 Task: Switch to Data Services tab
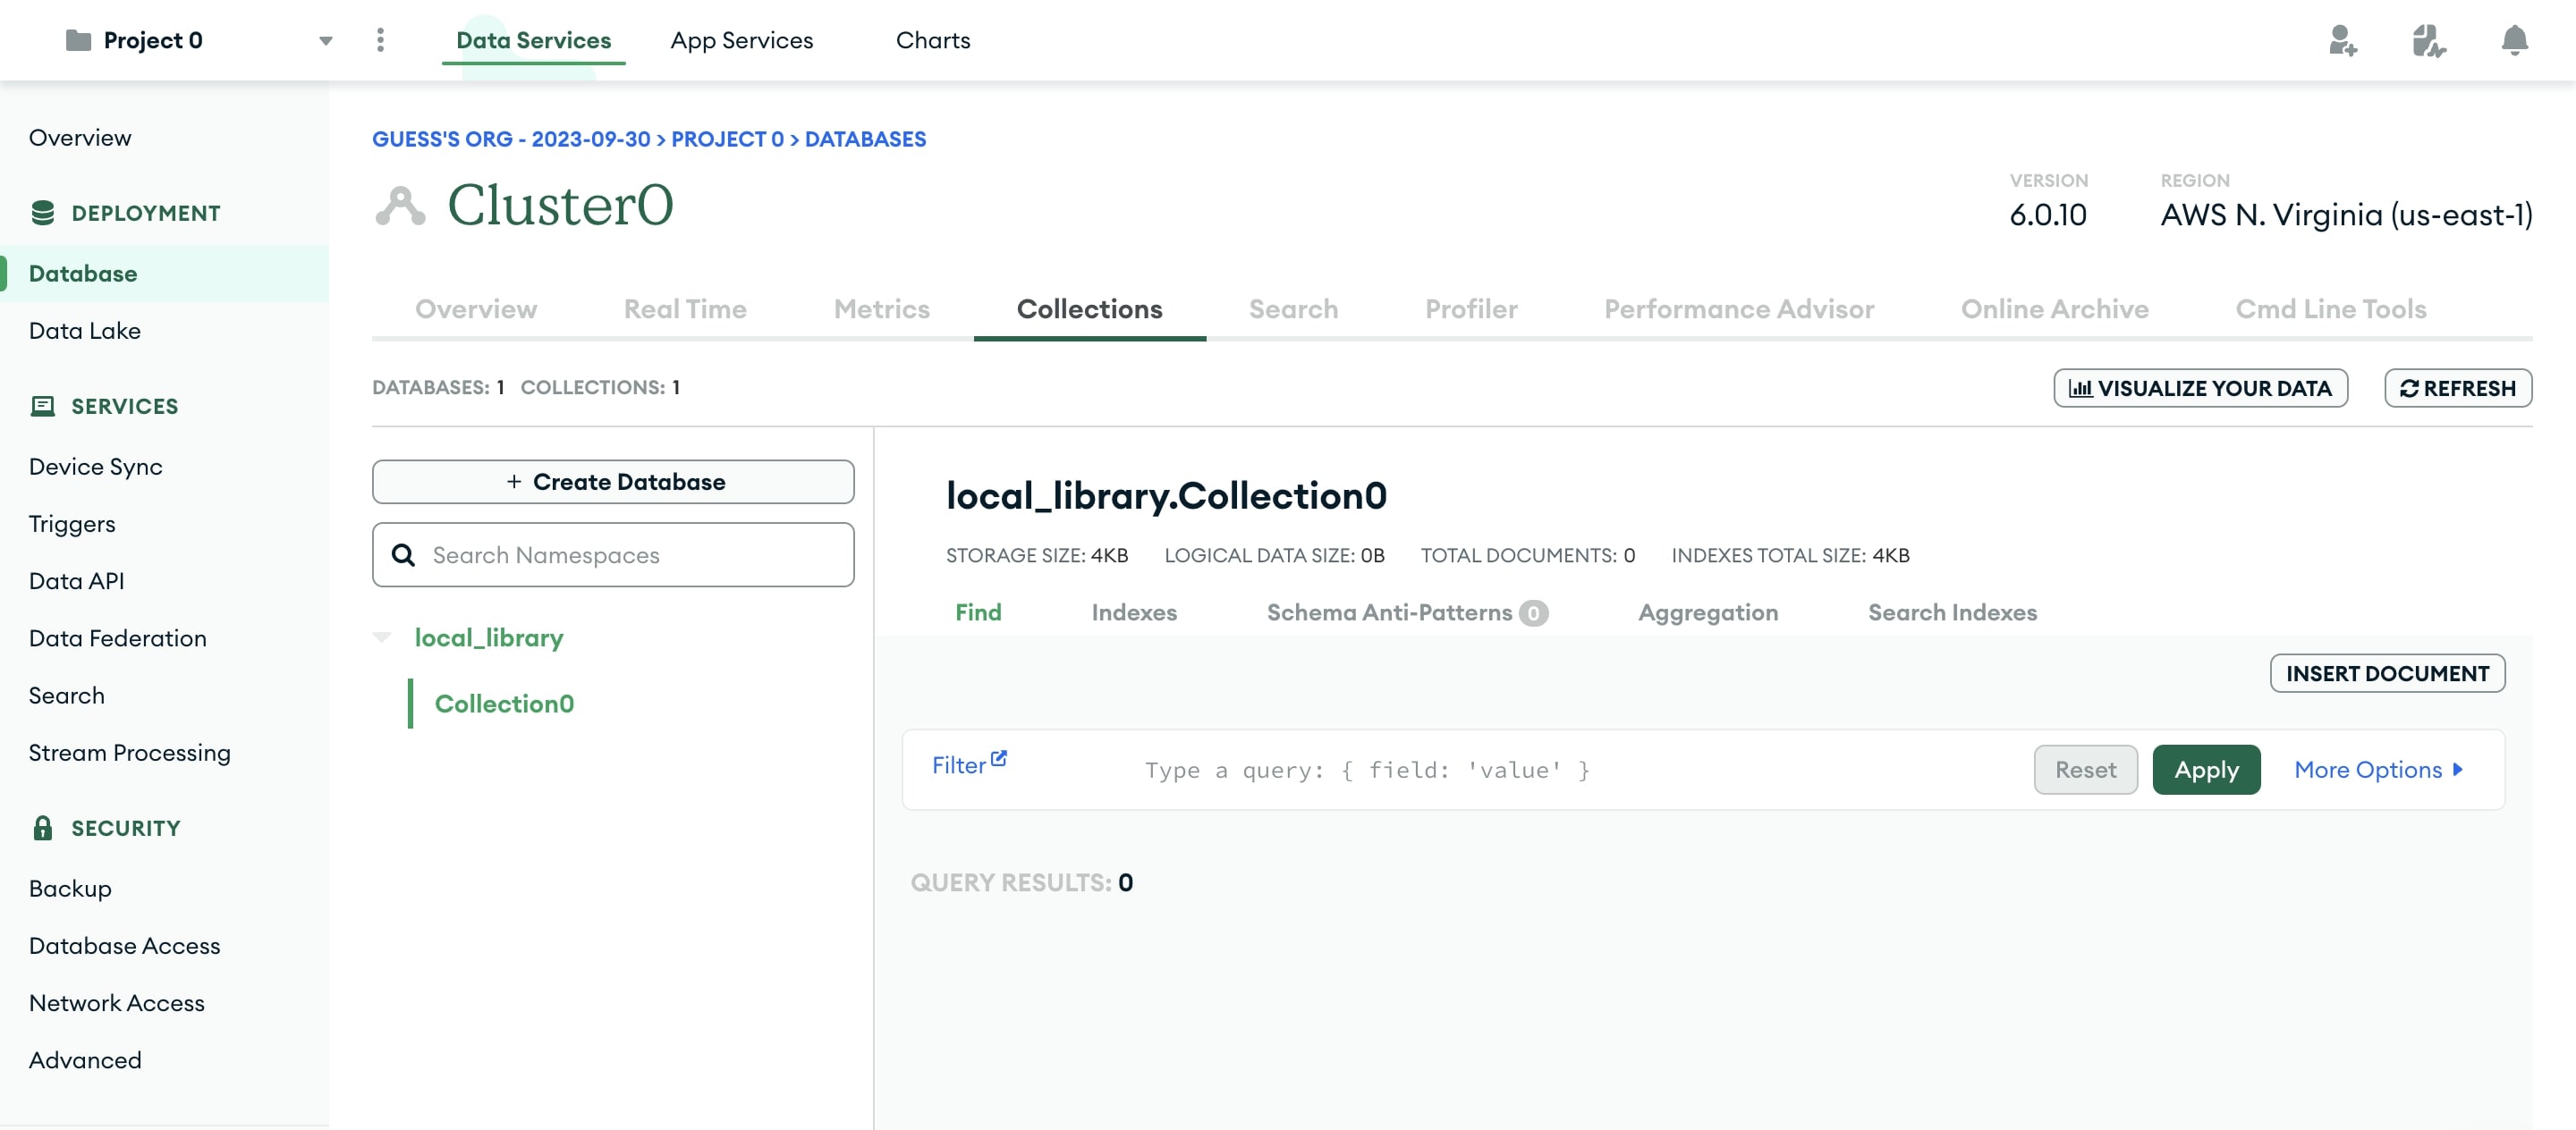(533, 40)
